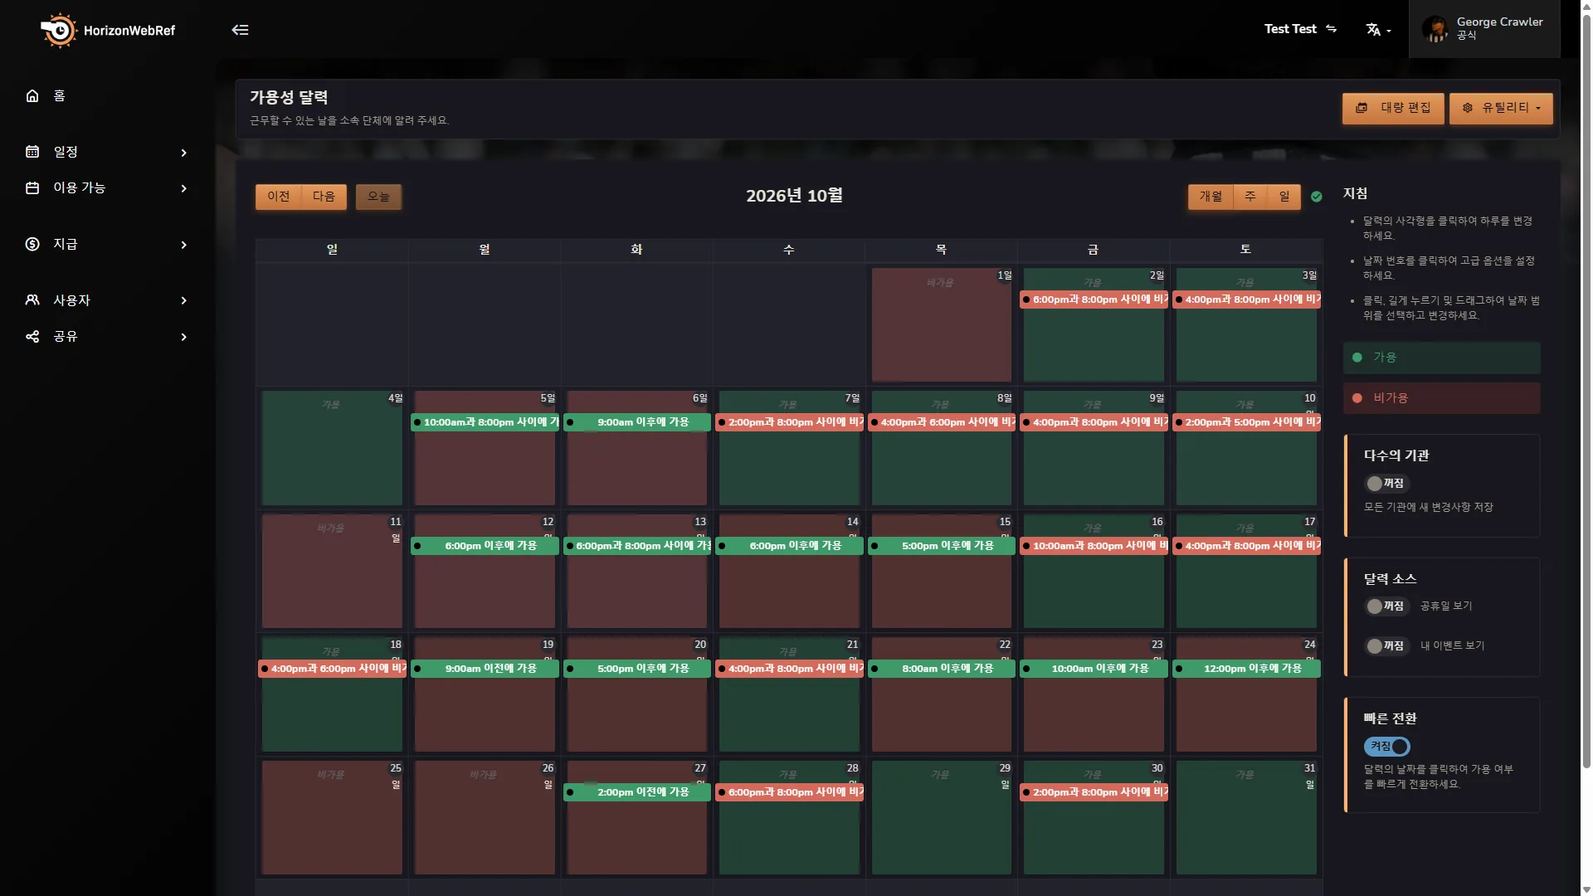The image size is (1593, 896).
Task: Toggle the 다수의 기관 switch
Action: coord(1386,484)
